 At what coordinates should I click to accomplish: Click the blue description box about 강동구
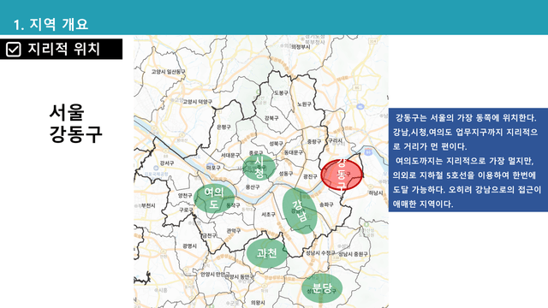click(468, 160)
